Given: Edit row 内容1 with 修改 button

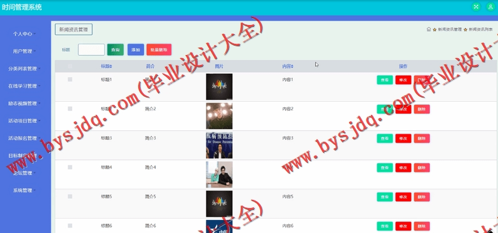Looking at the screenshot, I should 403,80.
